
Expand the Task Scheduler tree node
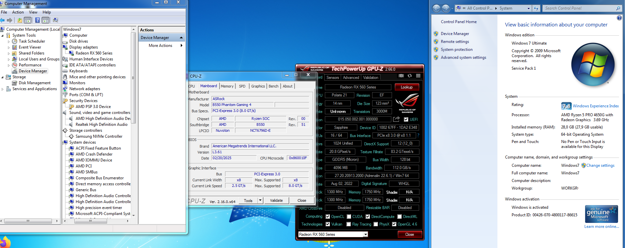pyautogui.click(x=9, y=42)
